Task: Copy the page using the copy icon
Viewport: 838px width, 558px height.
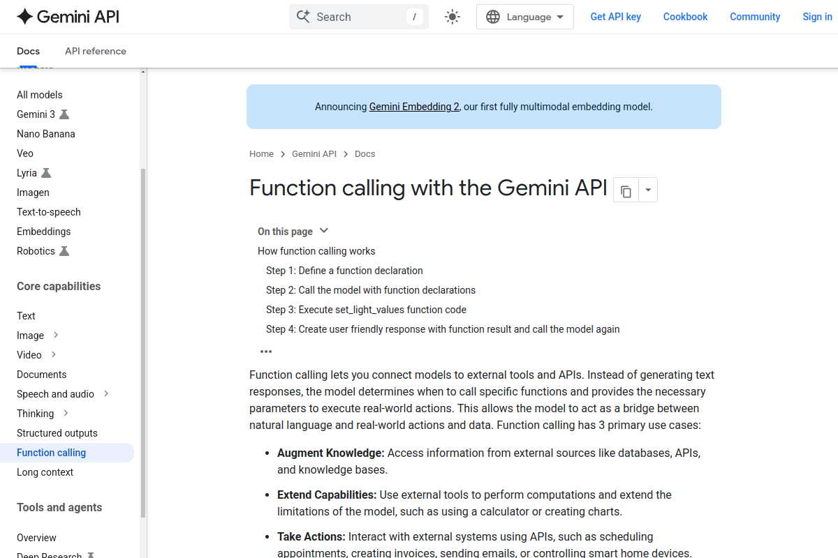Action: (625, 190)
